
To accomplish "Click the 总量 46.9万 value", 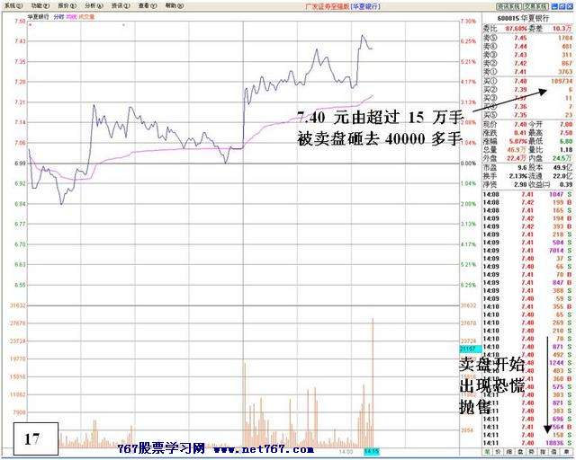I will pyautogui.click(x=517, y=150).
